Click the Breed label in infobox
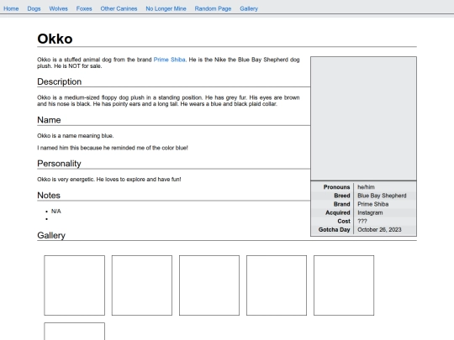454x340 pixels. point(342,196)
